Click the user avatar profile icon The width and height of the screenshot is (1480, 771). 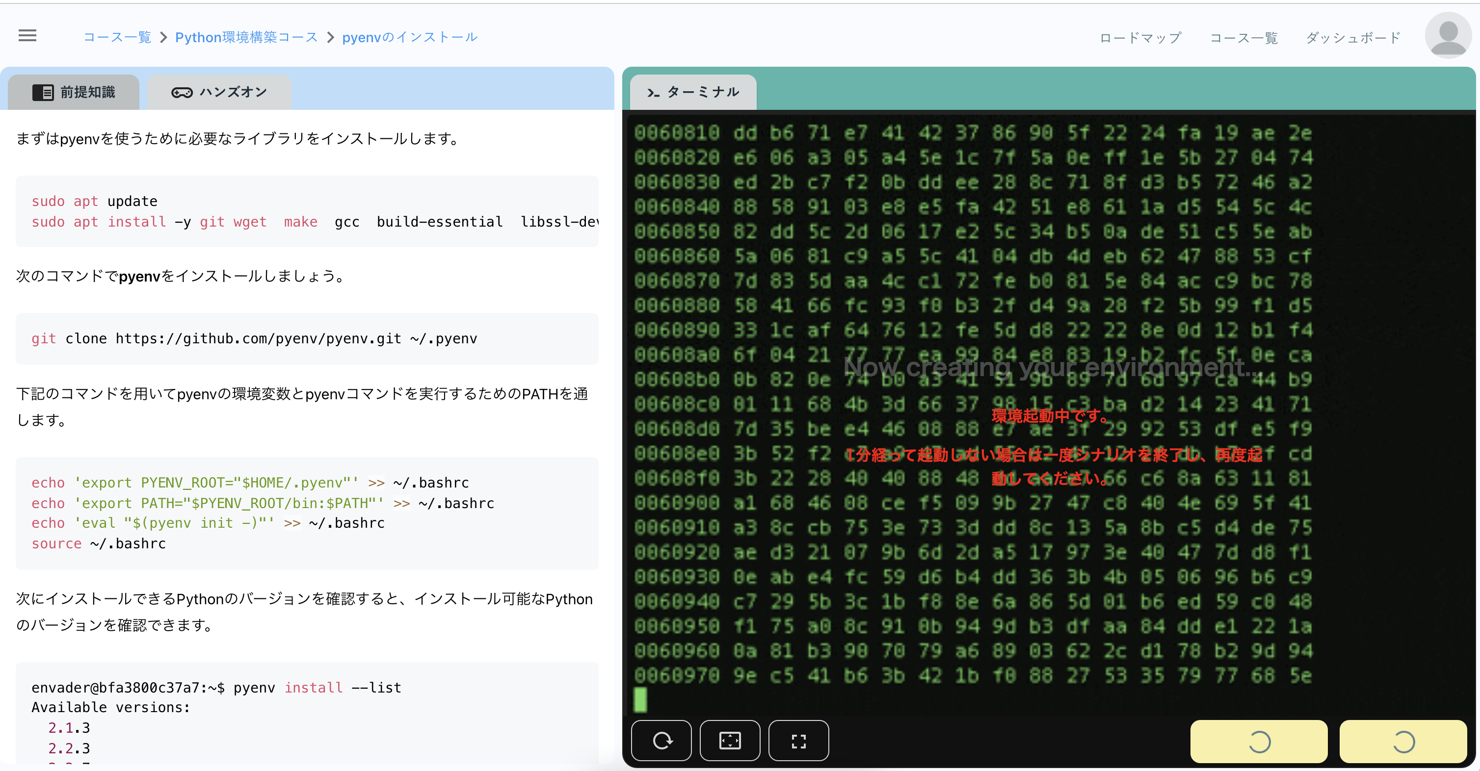(x=1447, y=34)
